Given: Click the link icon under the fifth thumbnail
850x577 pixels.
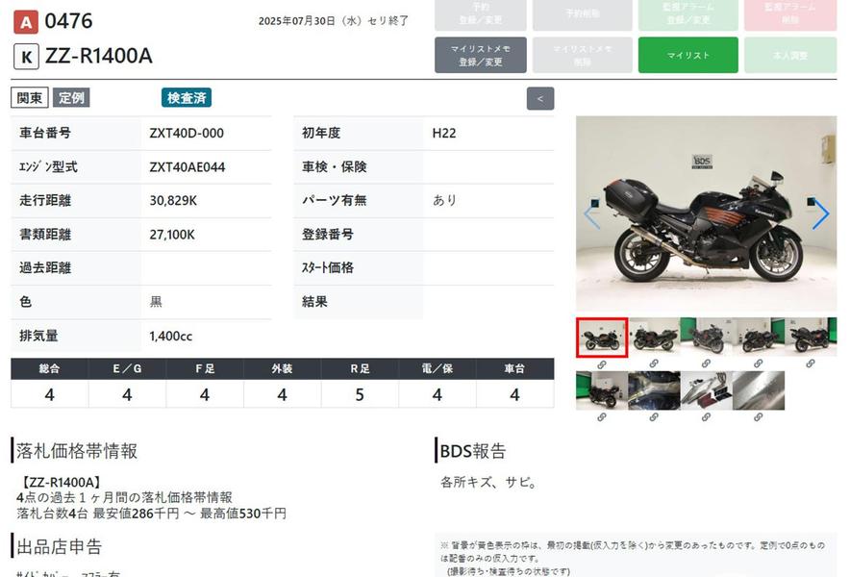Looking at the screenshot, I should pyautogui.click(x=811, y=364).
